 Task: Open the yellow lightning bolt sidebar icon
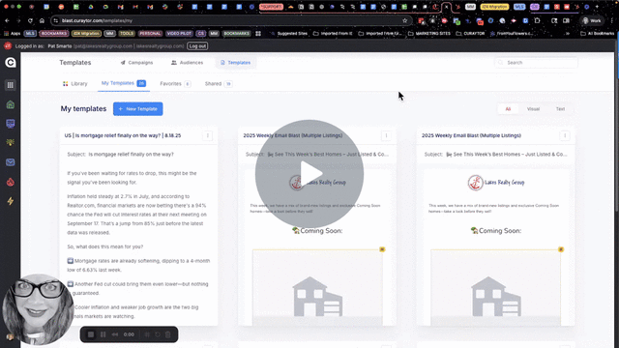pos(11,201)
